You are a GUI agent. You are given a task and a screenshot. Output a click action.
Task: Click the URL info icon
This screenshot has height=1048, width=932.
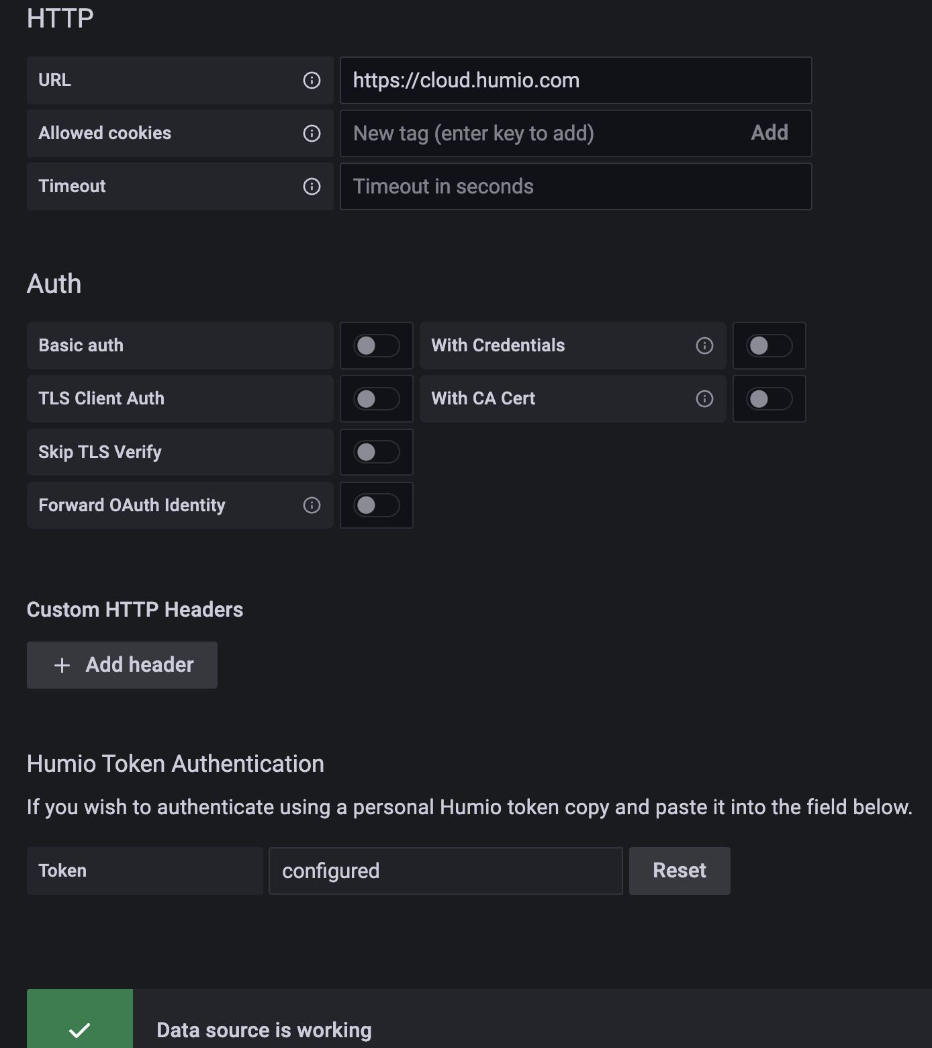pos(312,80)
